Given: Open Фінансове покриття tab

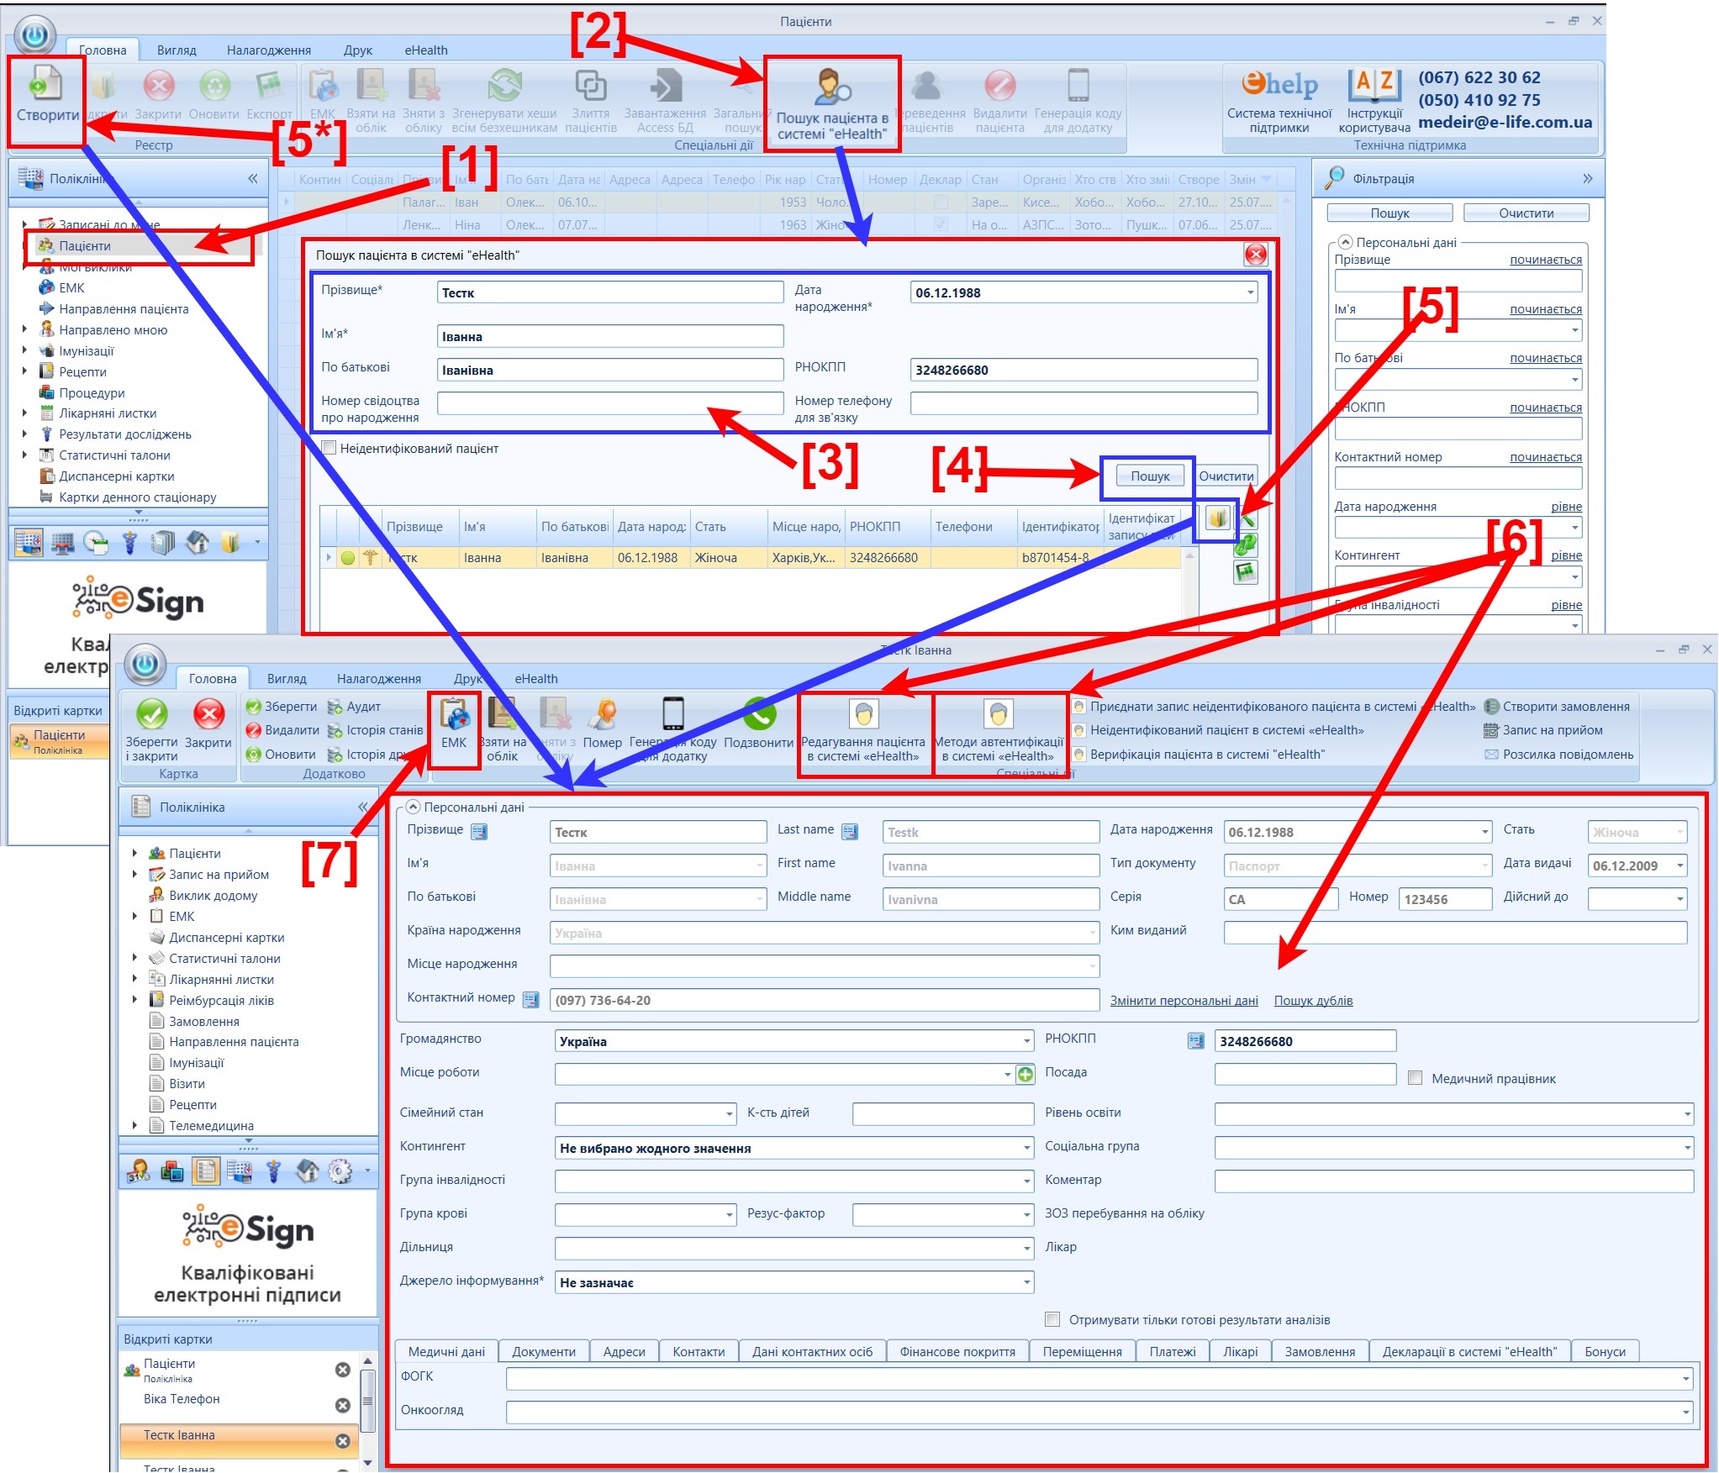Looking at the screenshot, I should 957,1351.
